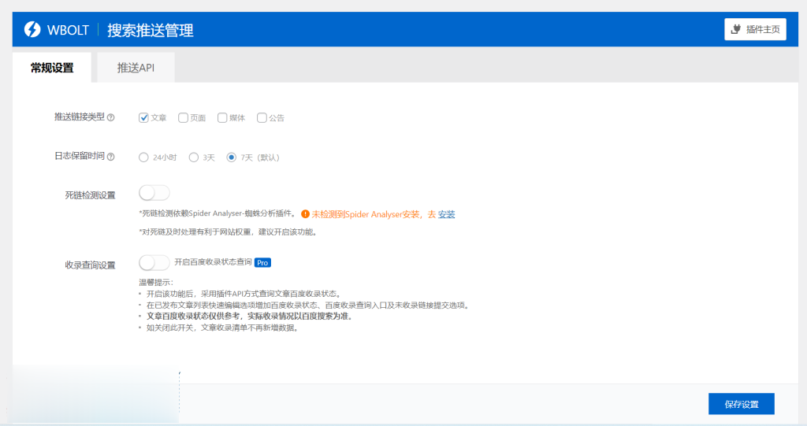This screenshot has width=807, height=426.
Task: Click the WBOLT brand text
Action: pyautogui.click(x=68, y=30)
